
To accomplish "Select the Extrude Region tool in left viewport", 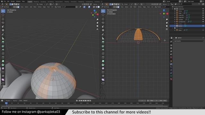I will (x=3, y=42).
